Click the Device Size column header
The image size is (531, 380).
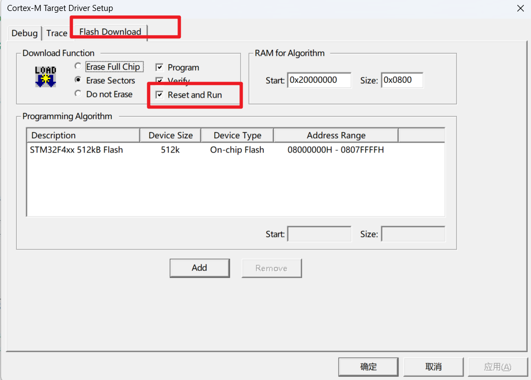click(x=170, y=135)
